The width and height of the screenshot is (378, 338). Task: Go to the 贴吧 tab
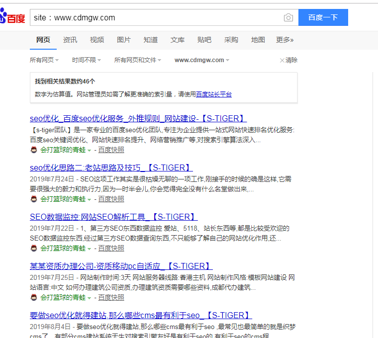coord(204,40)
